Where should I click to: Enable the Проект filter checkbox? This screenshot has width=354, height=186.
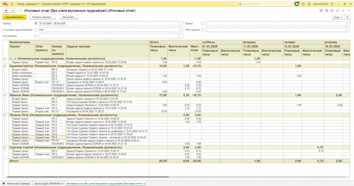point(203,24)
